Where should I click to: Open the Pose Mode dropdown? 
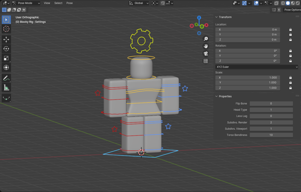click(x=26, y=3)
